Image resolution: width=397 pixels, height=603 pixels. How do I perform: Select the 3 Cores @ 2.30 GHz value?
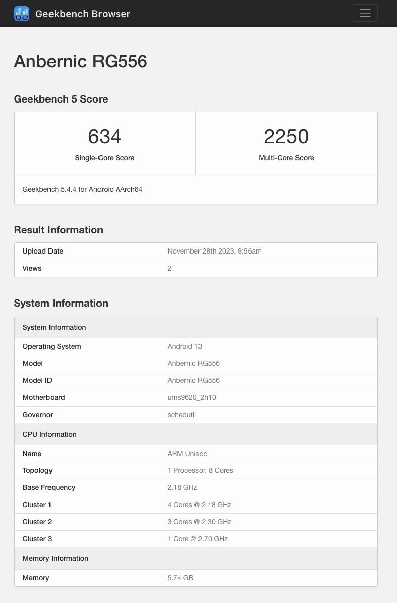(200, 522)
